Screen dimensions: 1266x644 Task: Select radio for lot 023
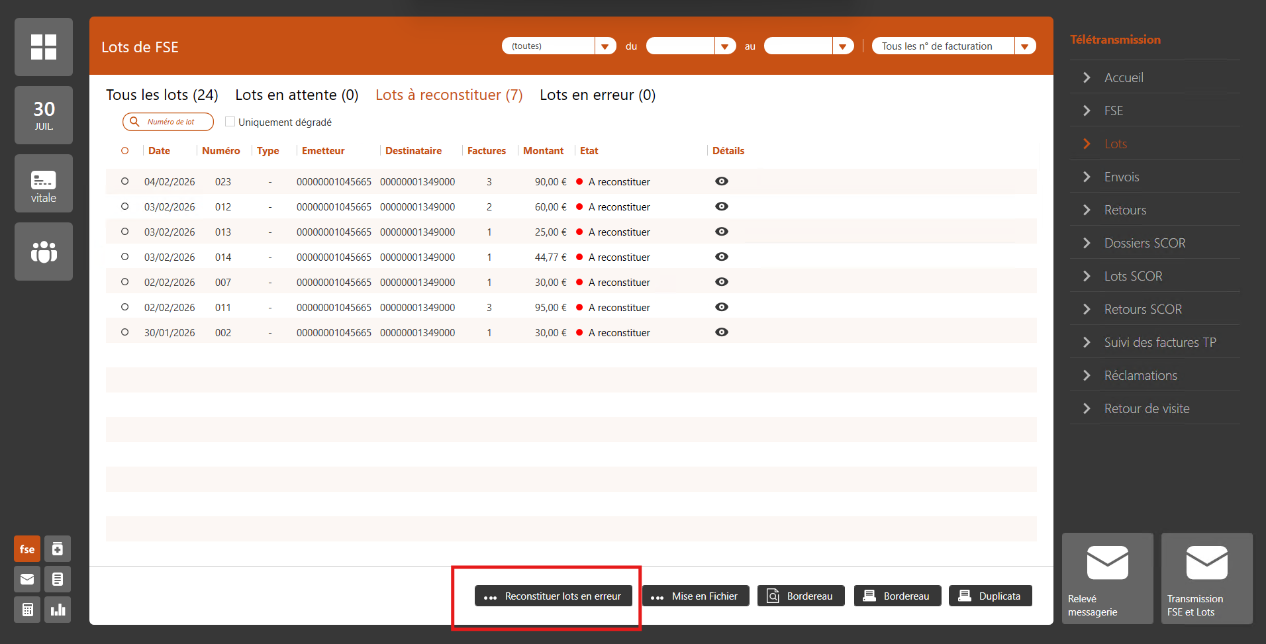coord(124,181)
